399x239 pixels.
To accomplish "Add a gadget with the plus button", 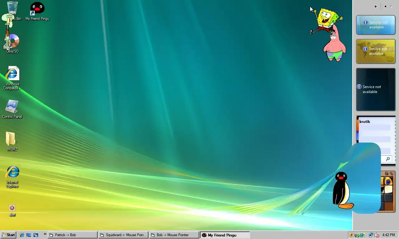I will click(376, 7).
